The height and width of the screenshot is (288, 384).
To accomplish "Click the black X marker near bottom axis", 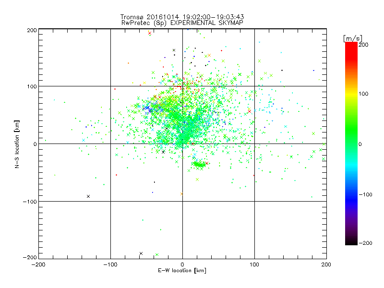I will click(x=141, y=253).
